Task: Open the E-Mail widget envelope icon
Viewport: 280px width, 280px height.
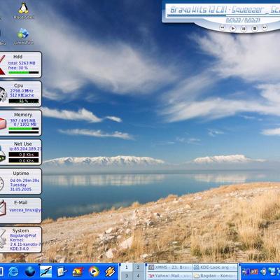Action: click(3, 208)
